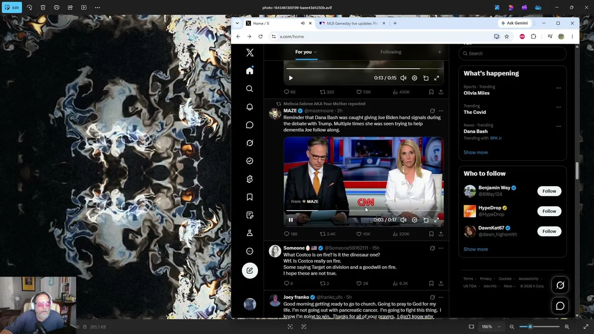594x334 pixels.
Task: Bookmark the current page with the star
Action: coord(507,37)
